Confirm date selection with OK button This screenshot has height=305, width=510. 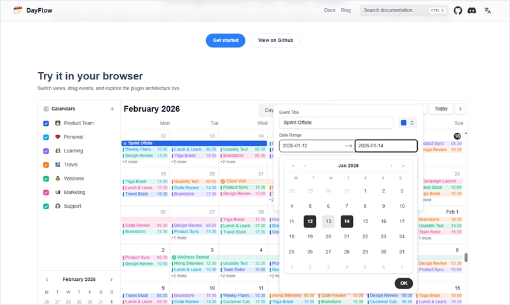point(403,283)
